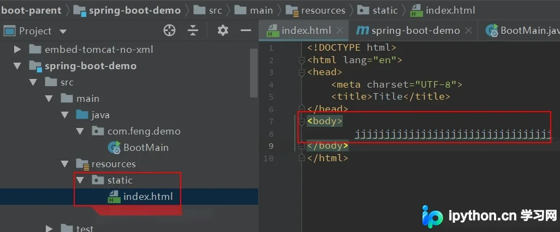Open Project panel settings gear

[x=223, y=30]
